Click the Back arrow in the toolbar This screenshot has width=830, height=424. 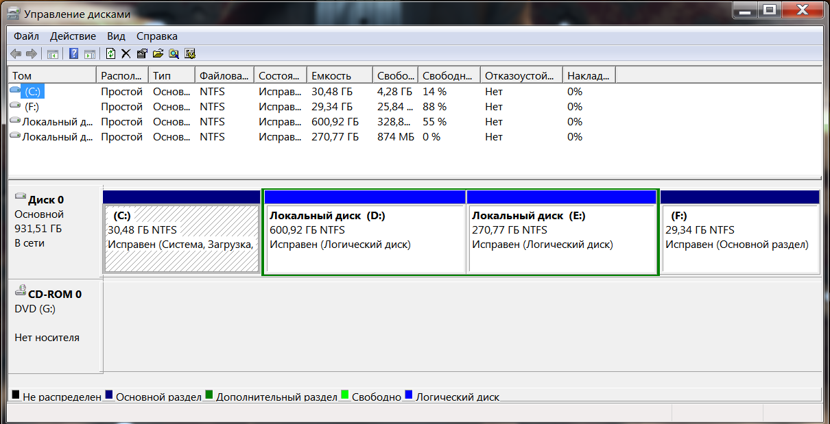pyautogui.click(x=16, y=53)
